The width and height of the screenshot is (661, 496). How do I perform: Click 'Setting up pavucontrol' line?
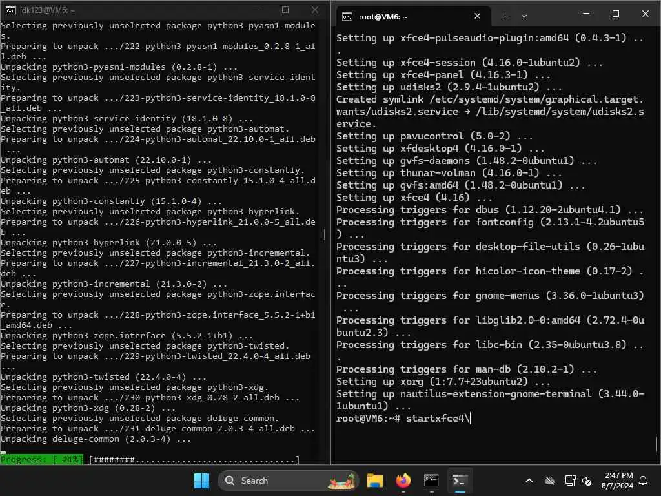pos(434,136)
